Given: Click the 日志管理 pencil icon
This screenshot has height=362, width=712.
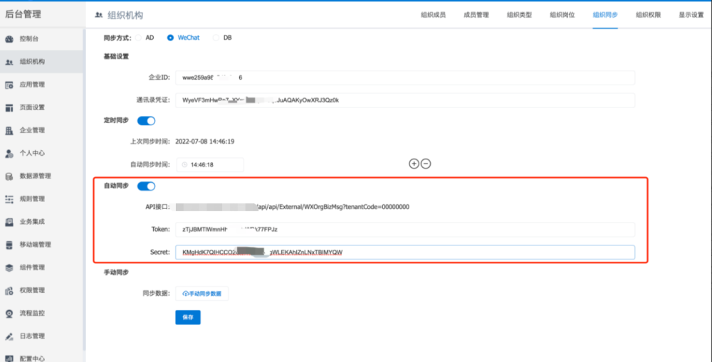Looking at the screenshot, I should [9, 336].
